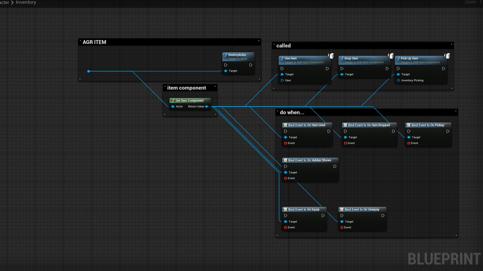Click the replication icon on Drop Item node
483x271 pixels.
[391, 56]
